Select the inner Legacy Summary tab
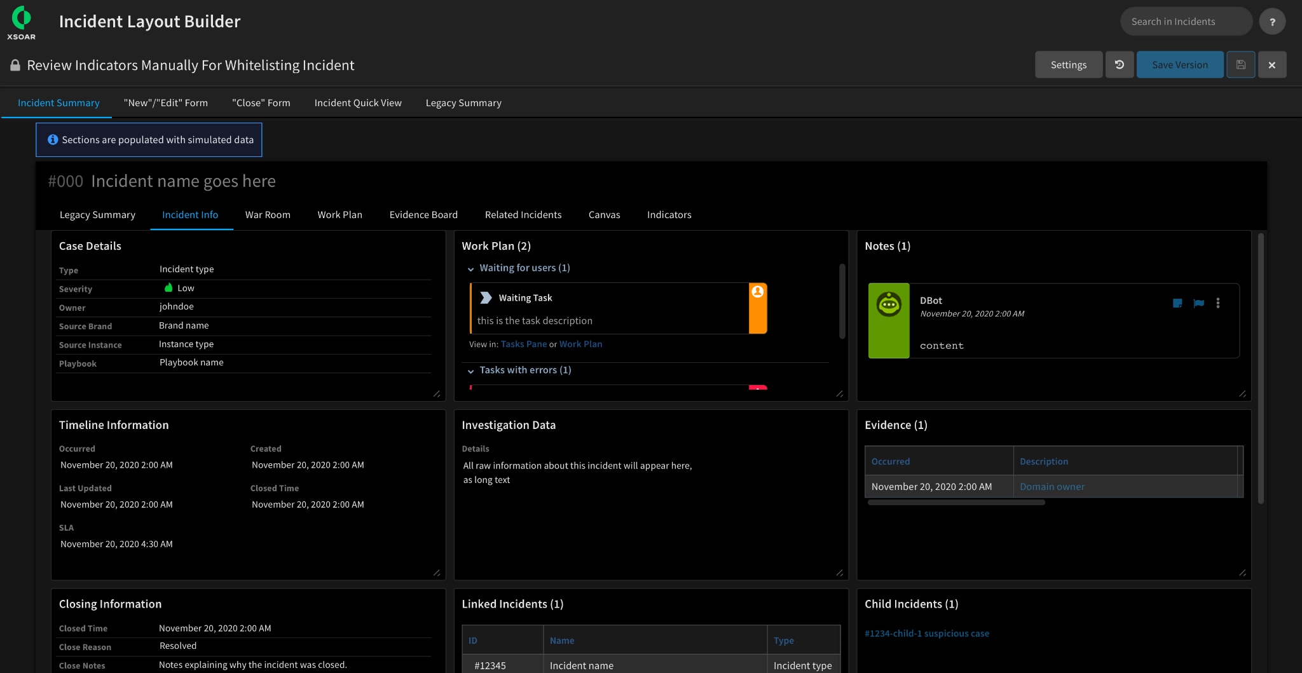1302x673 pixels. (x=97, y=215)
